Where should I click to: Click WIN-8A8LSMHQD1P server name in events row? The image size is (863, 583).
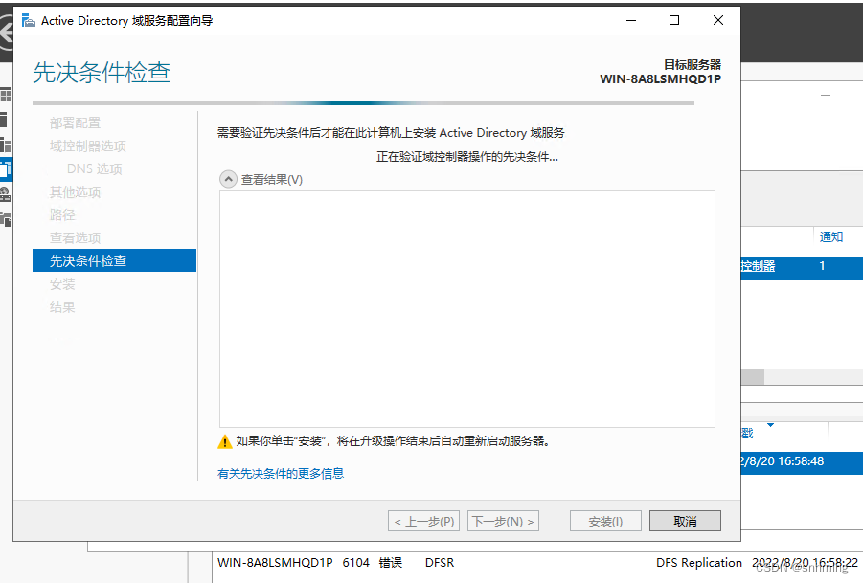[275, 563]
